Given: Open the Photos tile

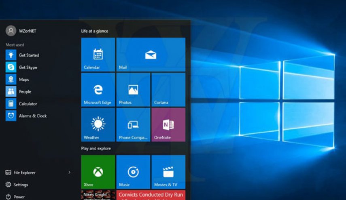Looking at the screenshot, I should 133,90.
